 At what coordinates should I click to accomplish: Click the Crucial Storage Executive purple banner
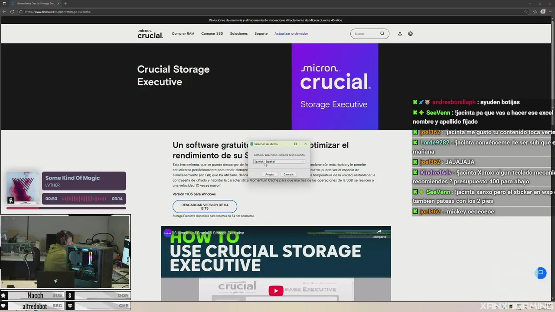pos(335,87)
